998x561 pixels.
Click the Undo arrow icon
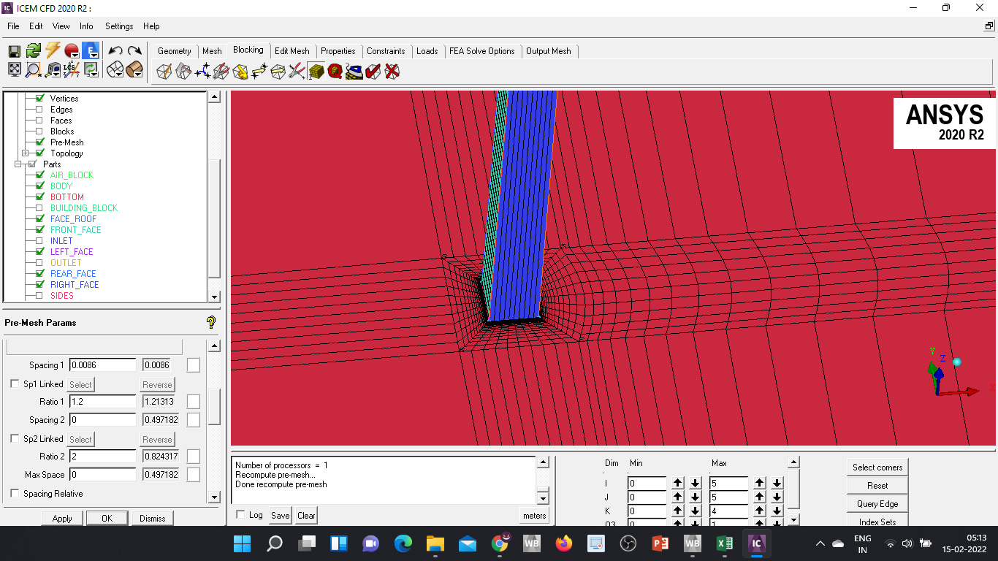(x=115, y=50)
